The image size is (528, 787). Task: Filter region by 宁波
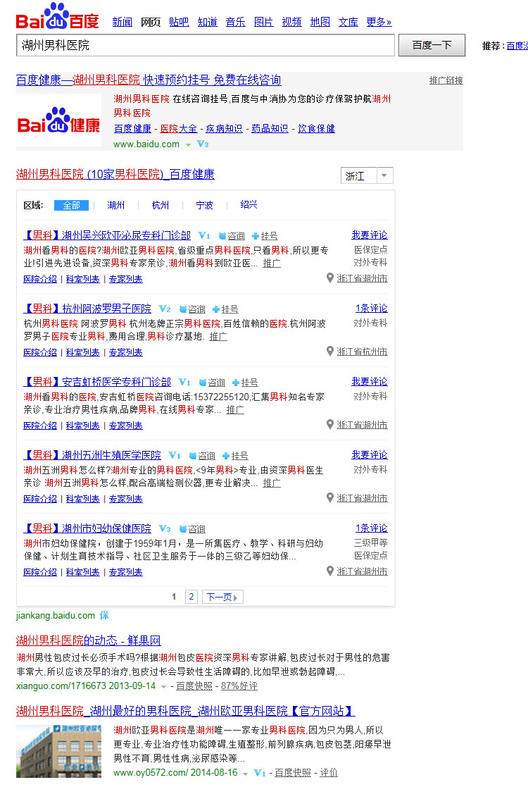click(205, 205)
